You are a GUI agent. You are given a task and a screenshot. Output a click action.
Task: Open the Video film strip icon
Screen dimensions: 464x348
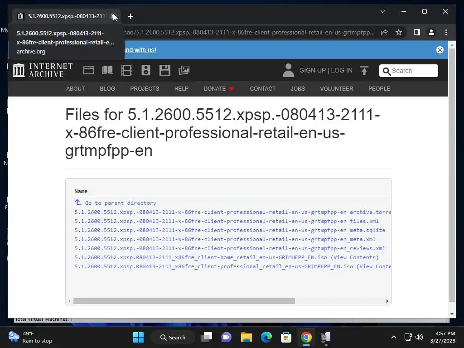[127, 70]
